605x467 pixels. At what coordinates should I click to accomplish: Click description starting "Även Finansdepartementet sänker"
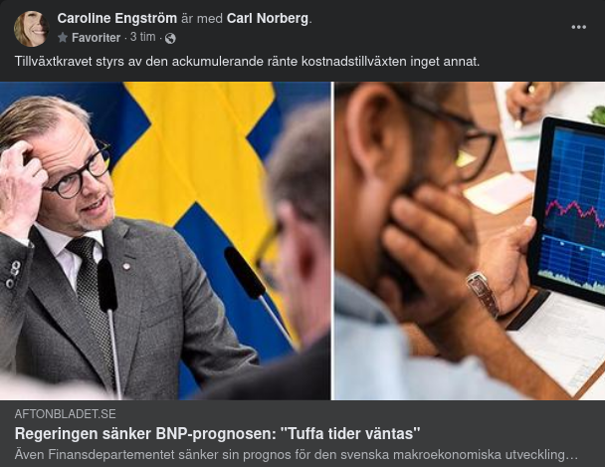click(x=297, y=455)
